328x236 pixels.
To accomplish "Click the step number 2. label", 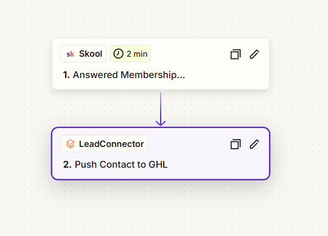I will [x=68, y=165].
